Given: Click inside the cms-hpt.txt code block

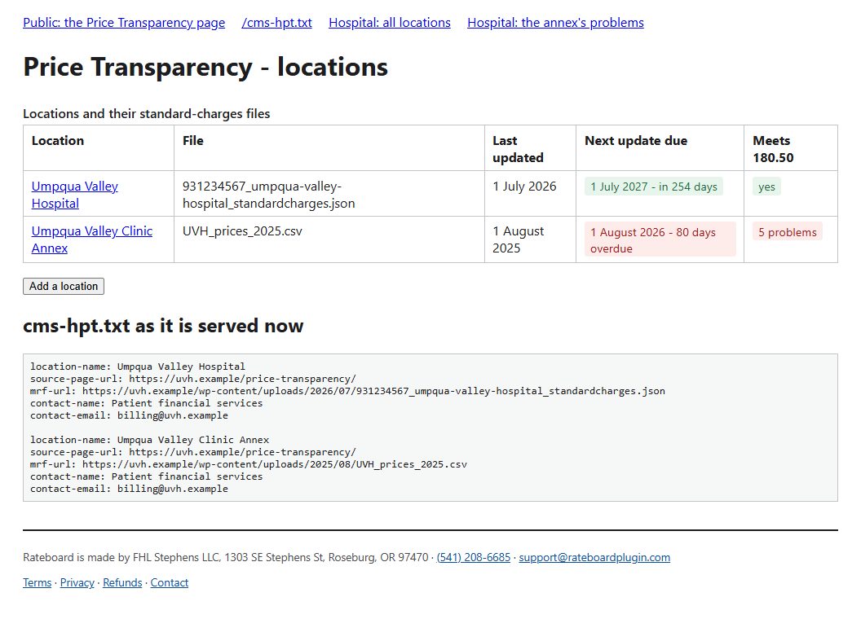Looking at the screenshot, I should [430, 428].
